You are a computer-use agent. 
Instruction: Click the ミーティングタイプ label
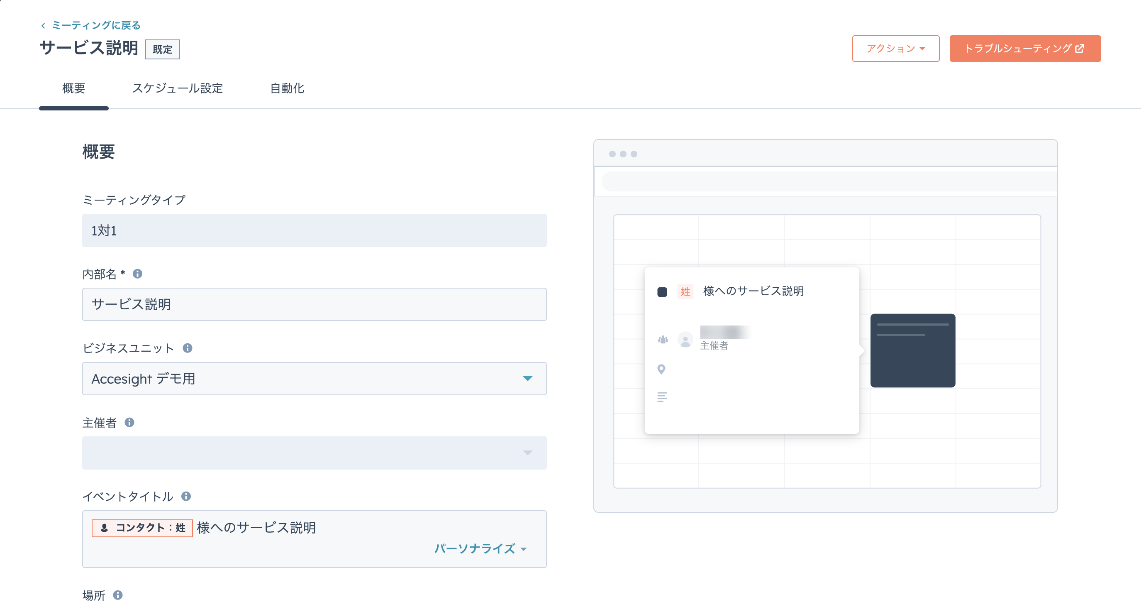134,200
